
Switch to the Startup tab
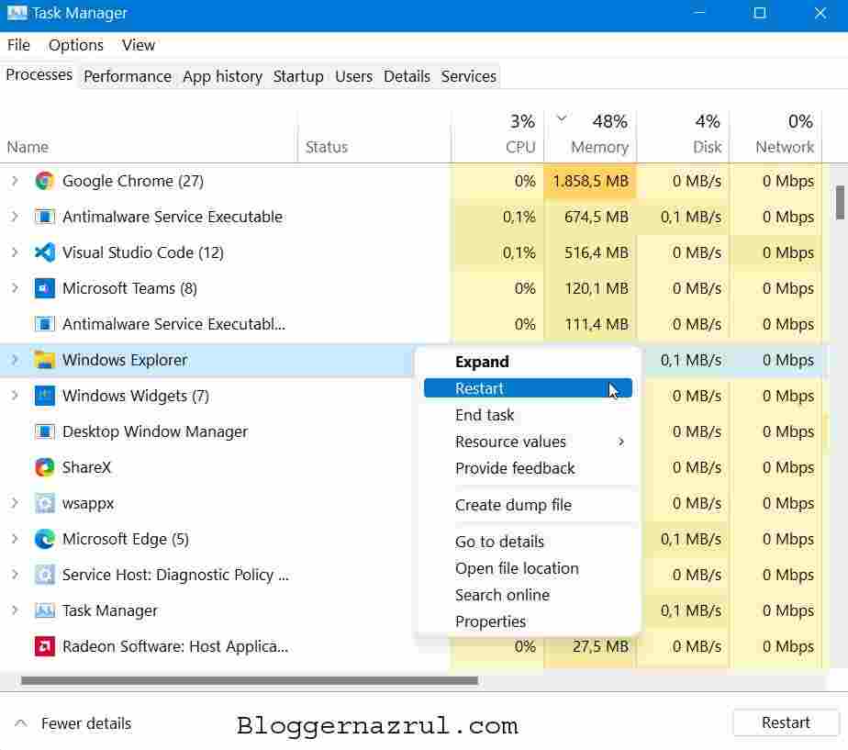(x=298, y=76)
